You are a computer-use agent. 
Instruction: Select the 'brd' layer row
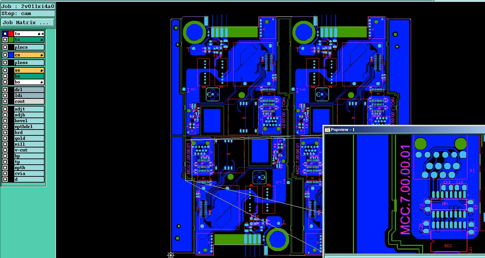(x=29, y=132)
